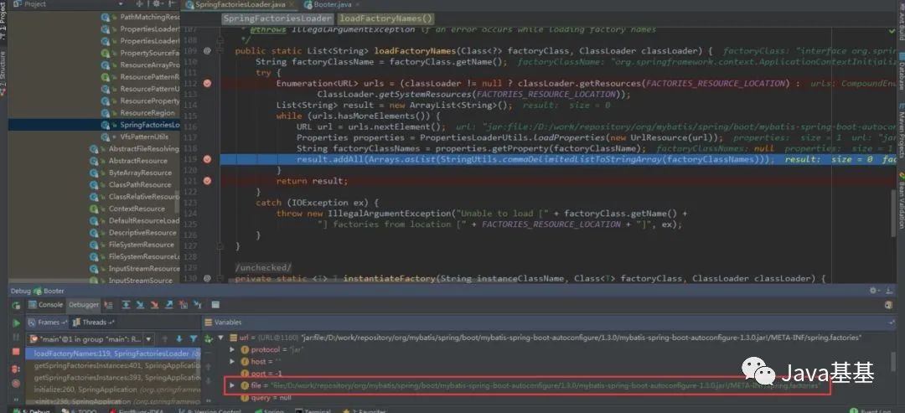The width and height of the screenshot is (905, 413).
Task: Click SpringFactoriesLoader breadcrumb
Action: pyautogui.click(x=277, y=18)
